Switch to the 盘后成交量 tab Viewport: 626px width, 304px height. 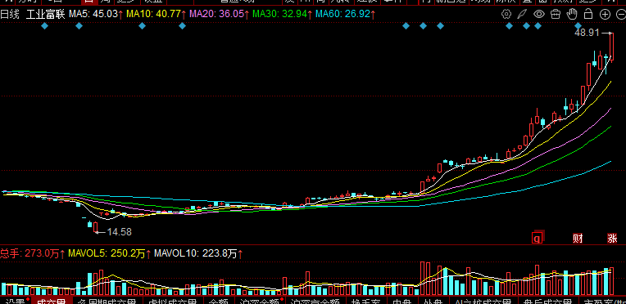pyautogui.click(x=547, y=301)
